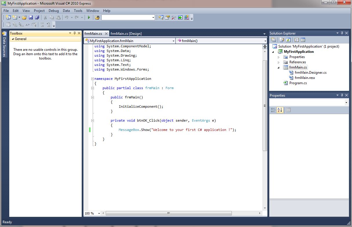352x227 pixels.
Task: Toggle auto-hide pin on the Toolbox panel
Action: tap(74, 33)
